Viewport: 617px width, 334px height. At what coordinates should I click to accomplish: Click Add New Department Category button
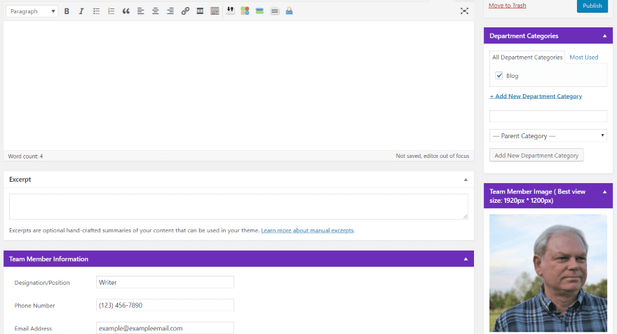(x=536, y=155)
